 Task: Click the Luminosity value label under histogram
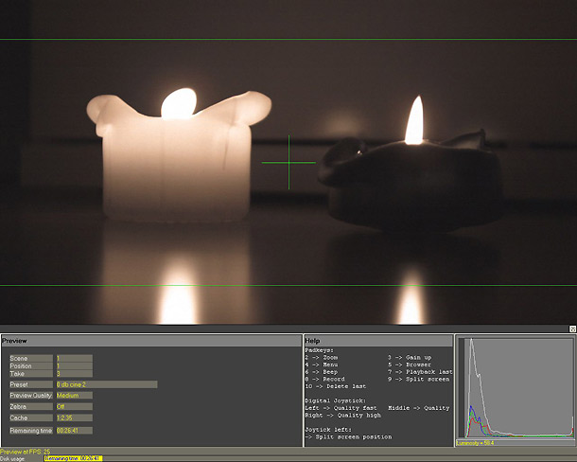(477, 442)
